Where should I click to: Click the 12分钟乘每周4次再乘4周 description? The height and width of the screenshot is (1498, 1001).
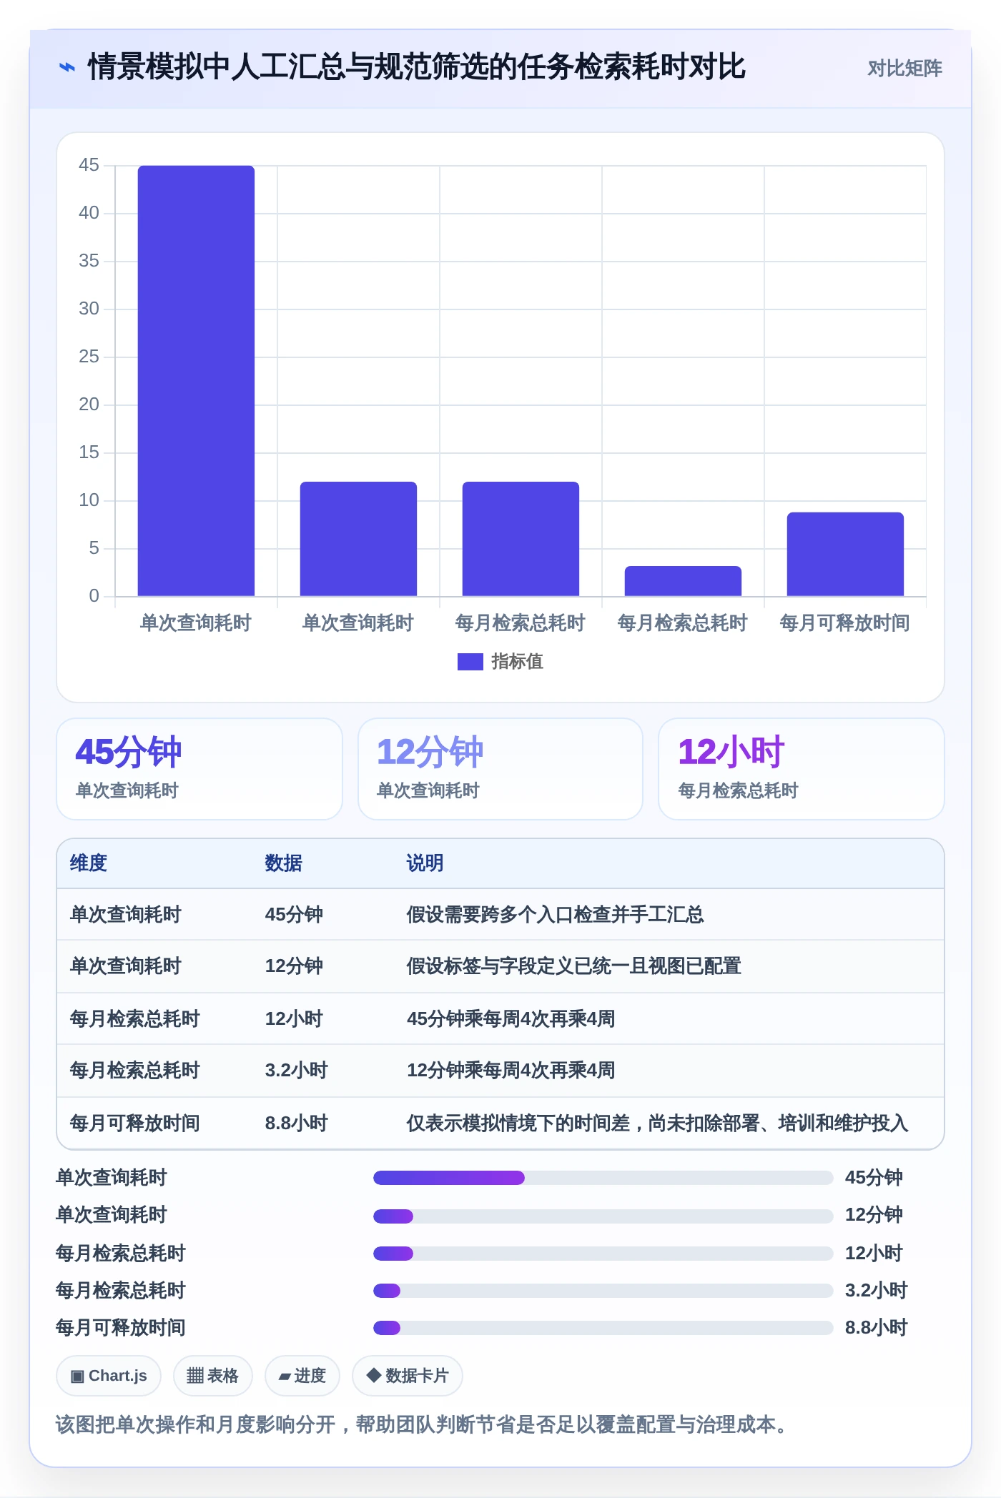click(x=511, y=1071)
